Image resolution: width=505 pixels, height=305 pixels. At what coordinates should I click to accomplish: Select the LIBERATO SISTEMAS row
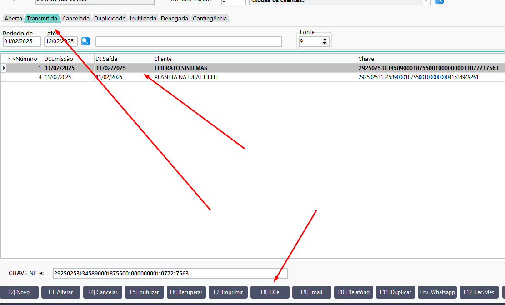click(253, 68)
